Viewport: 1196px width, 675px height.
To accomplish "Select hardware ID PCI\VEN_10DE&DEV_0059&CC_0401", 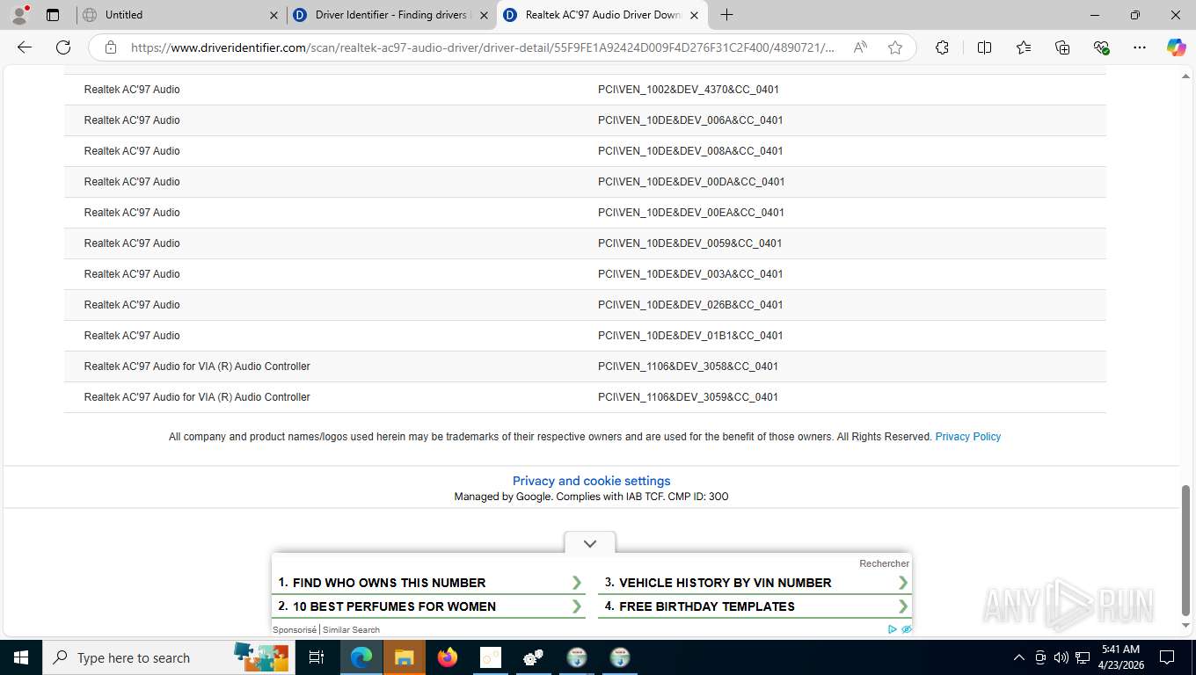I will [x=689, y=243].
